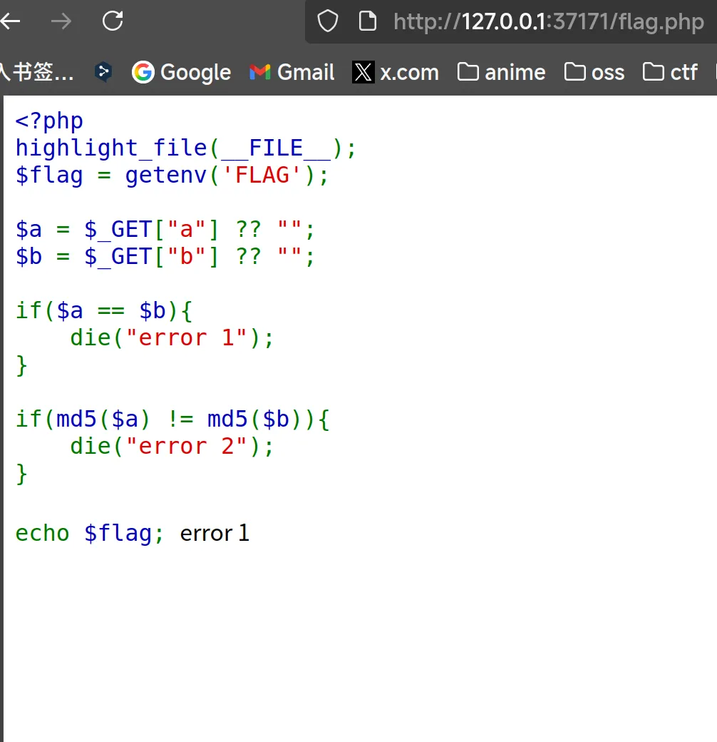The width and height of the screenshot is (717, 742).
Task: Click the $_GET["a"] code line
Action: click(x=165, y=230)
